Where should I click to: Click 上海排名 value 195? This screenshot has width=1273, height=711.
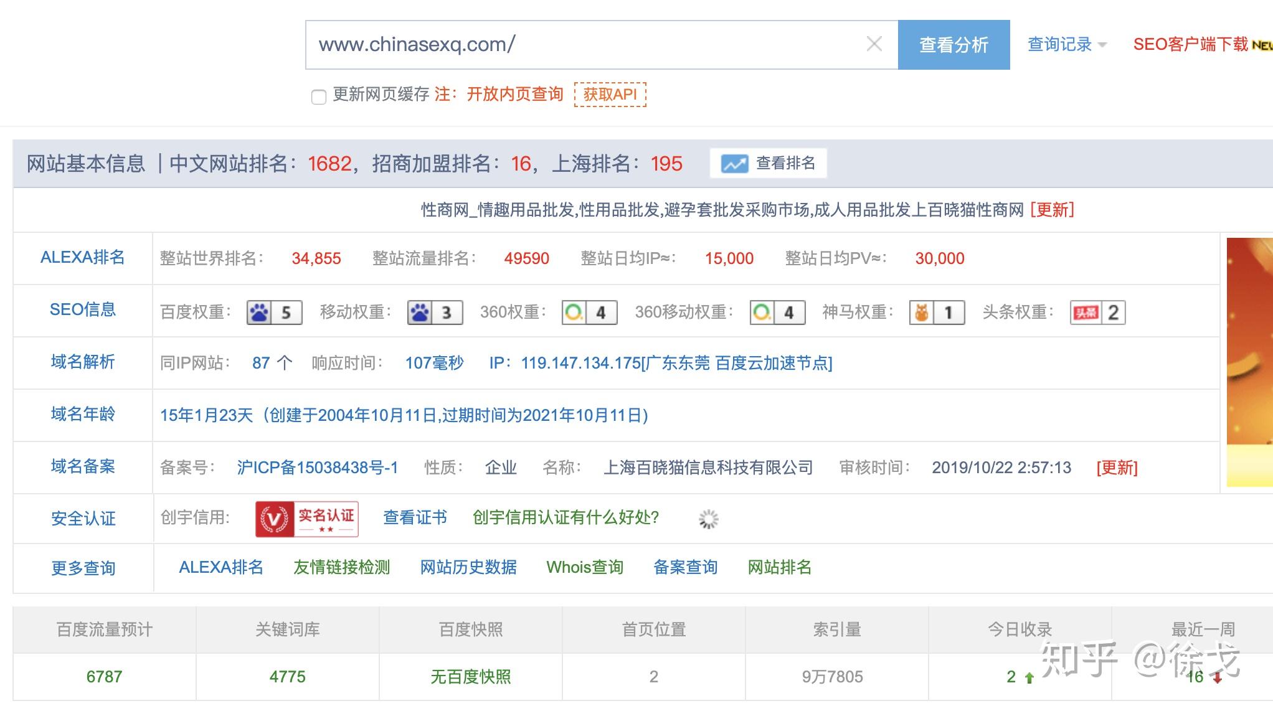[666, 164]
